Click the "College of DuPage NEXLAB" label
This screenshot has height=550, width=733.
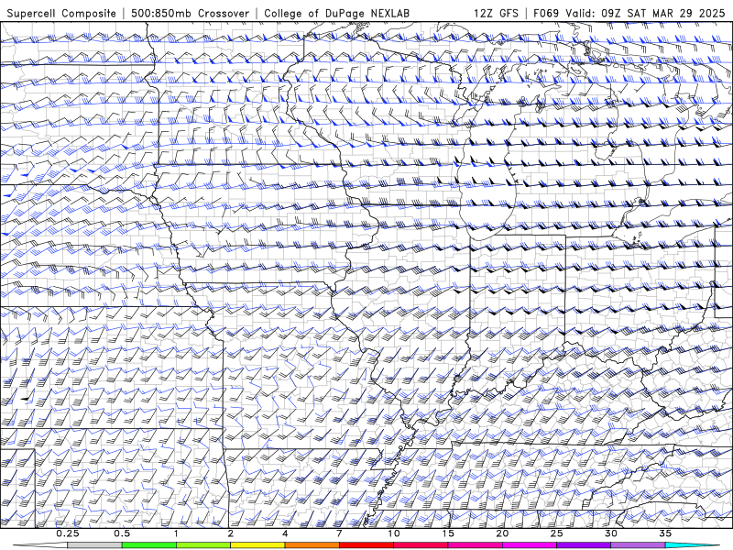point(336,14)
